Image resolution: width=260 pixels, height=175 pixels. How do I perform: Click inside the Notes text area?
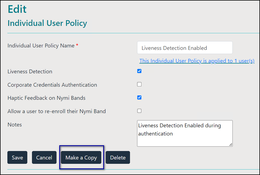[x=185, y=134]
